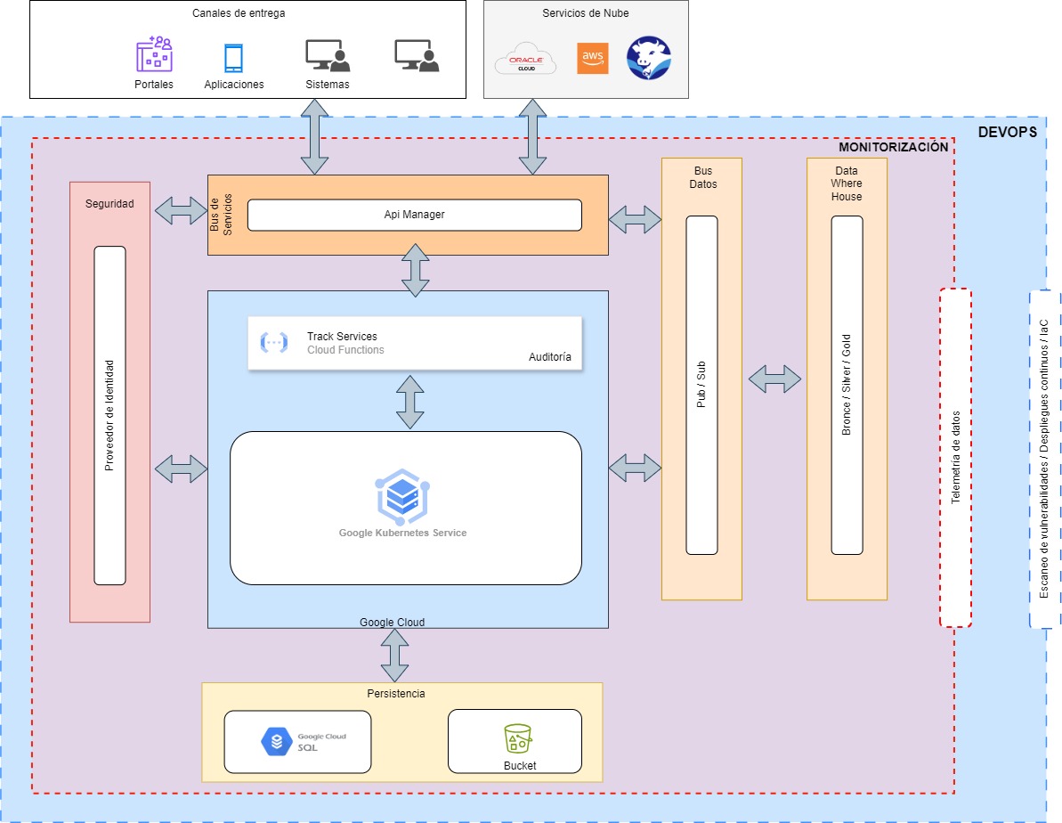Select the Google Kubernetes Service icon
Image resolution: width=1062 pixels, height=823 pixels.
point(402,497)
